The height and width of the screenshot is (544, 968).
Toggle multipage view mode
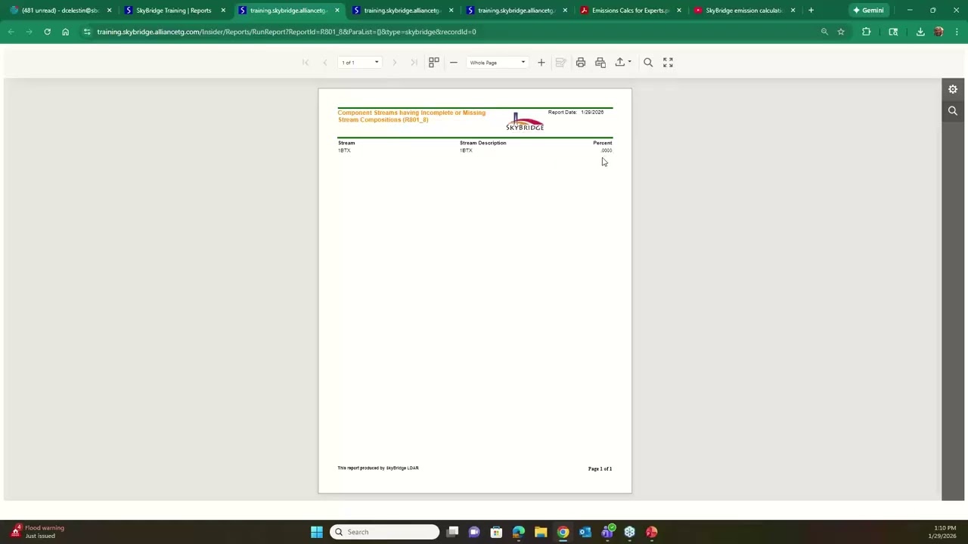point(434,63)
